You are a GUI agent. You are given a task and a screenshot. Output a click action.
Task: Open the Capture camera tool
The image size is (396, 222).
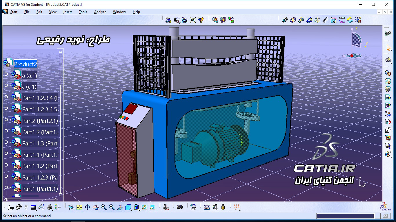click(x=180, y=207)
